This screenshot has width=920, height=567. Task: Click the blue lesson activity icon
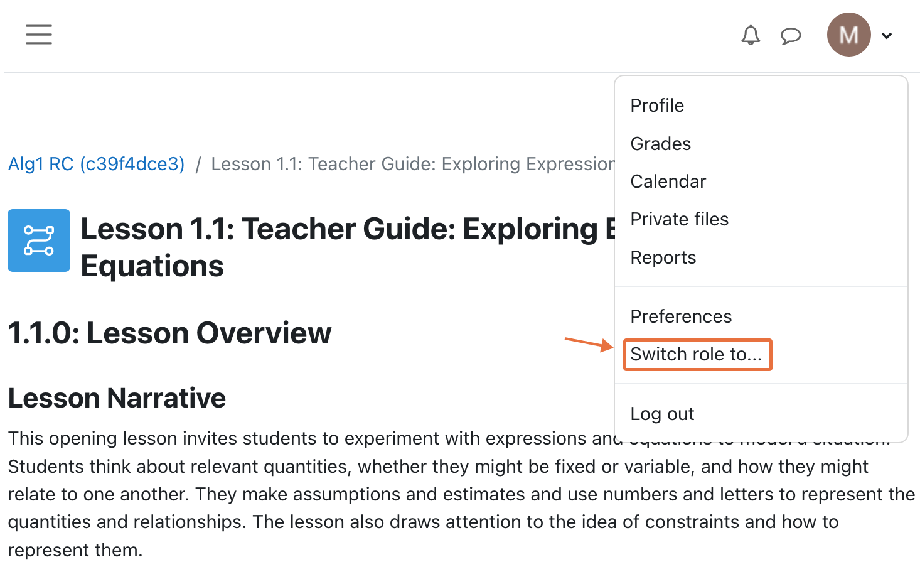pos(39,240)
